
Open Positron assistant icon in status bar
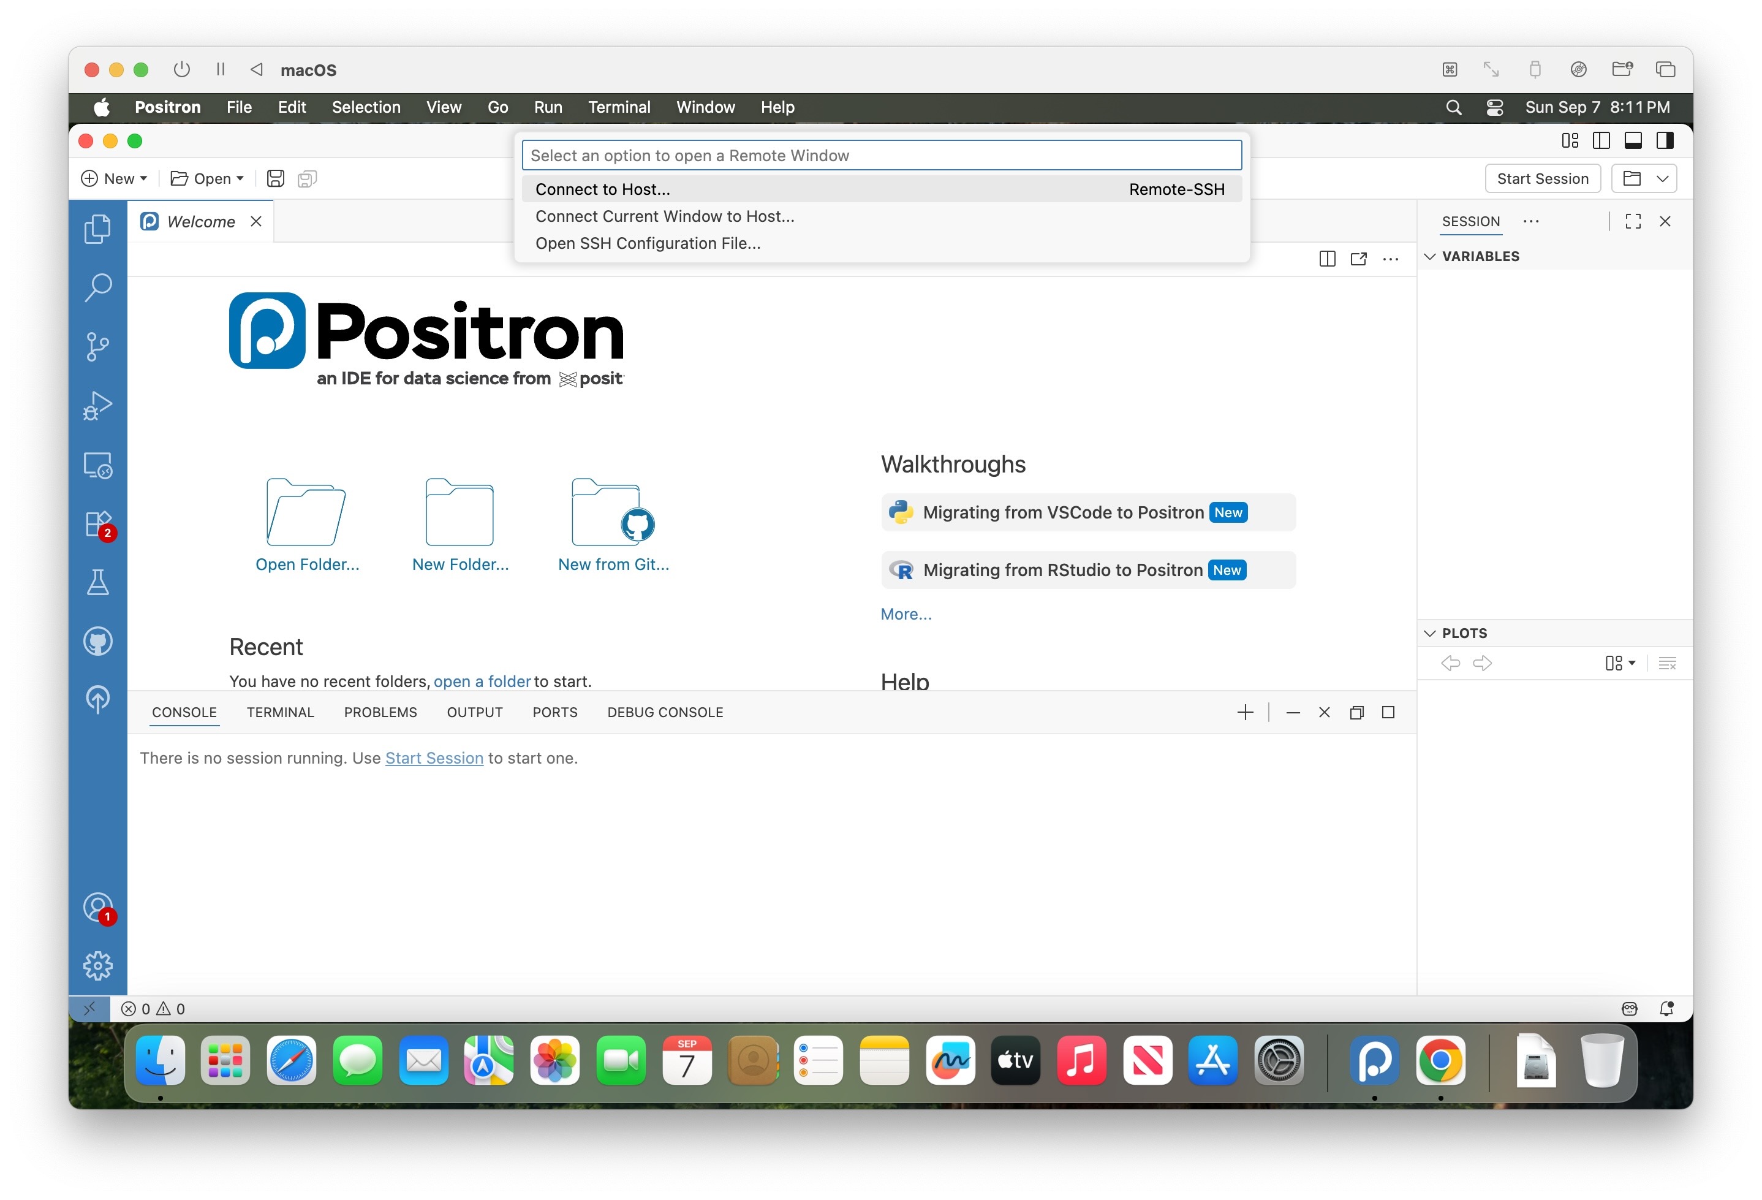click(1629, 1008)
